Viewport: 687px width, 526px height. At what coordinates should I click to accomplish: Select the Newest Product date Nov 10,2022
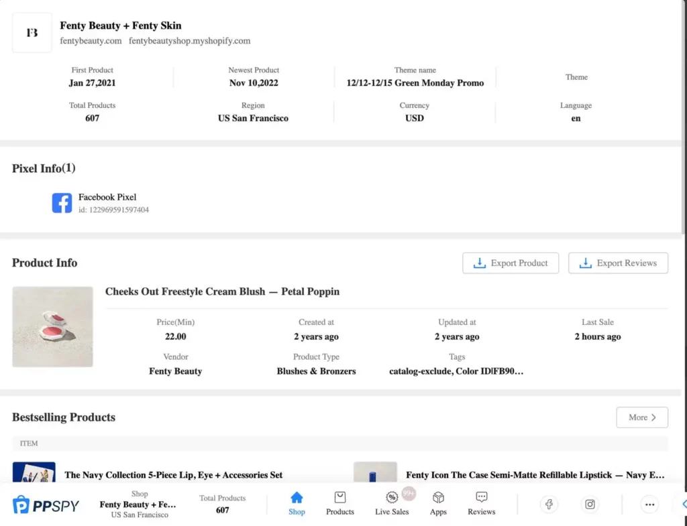(x=254, y=82)
